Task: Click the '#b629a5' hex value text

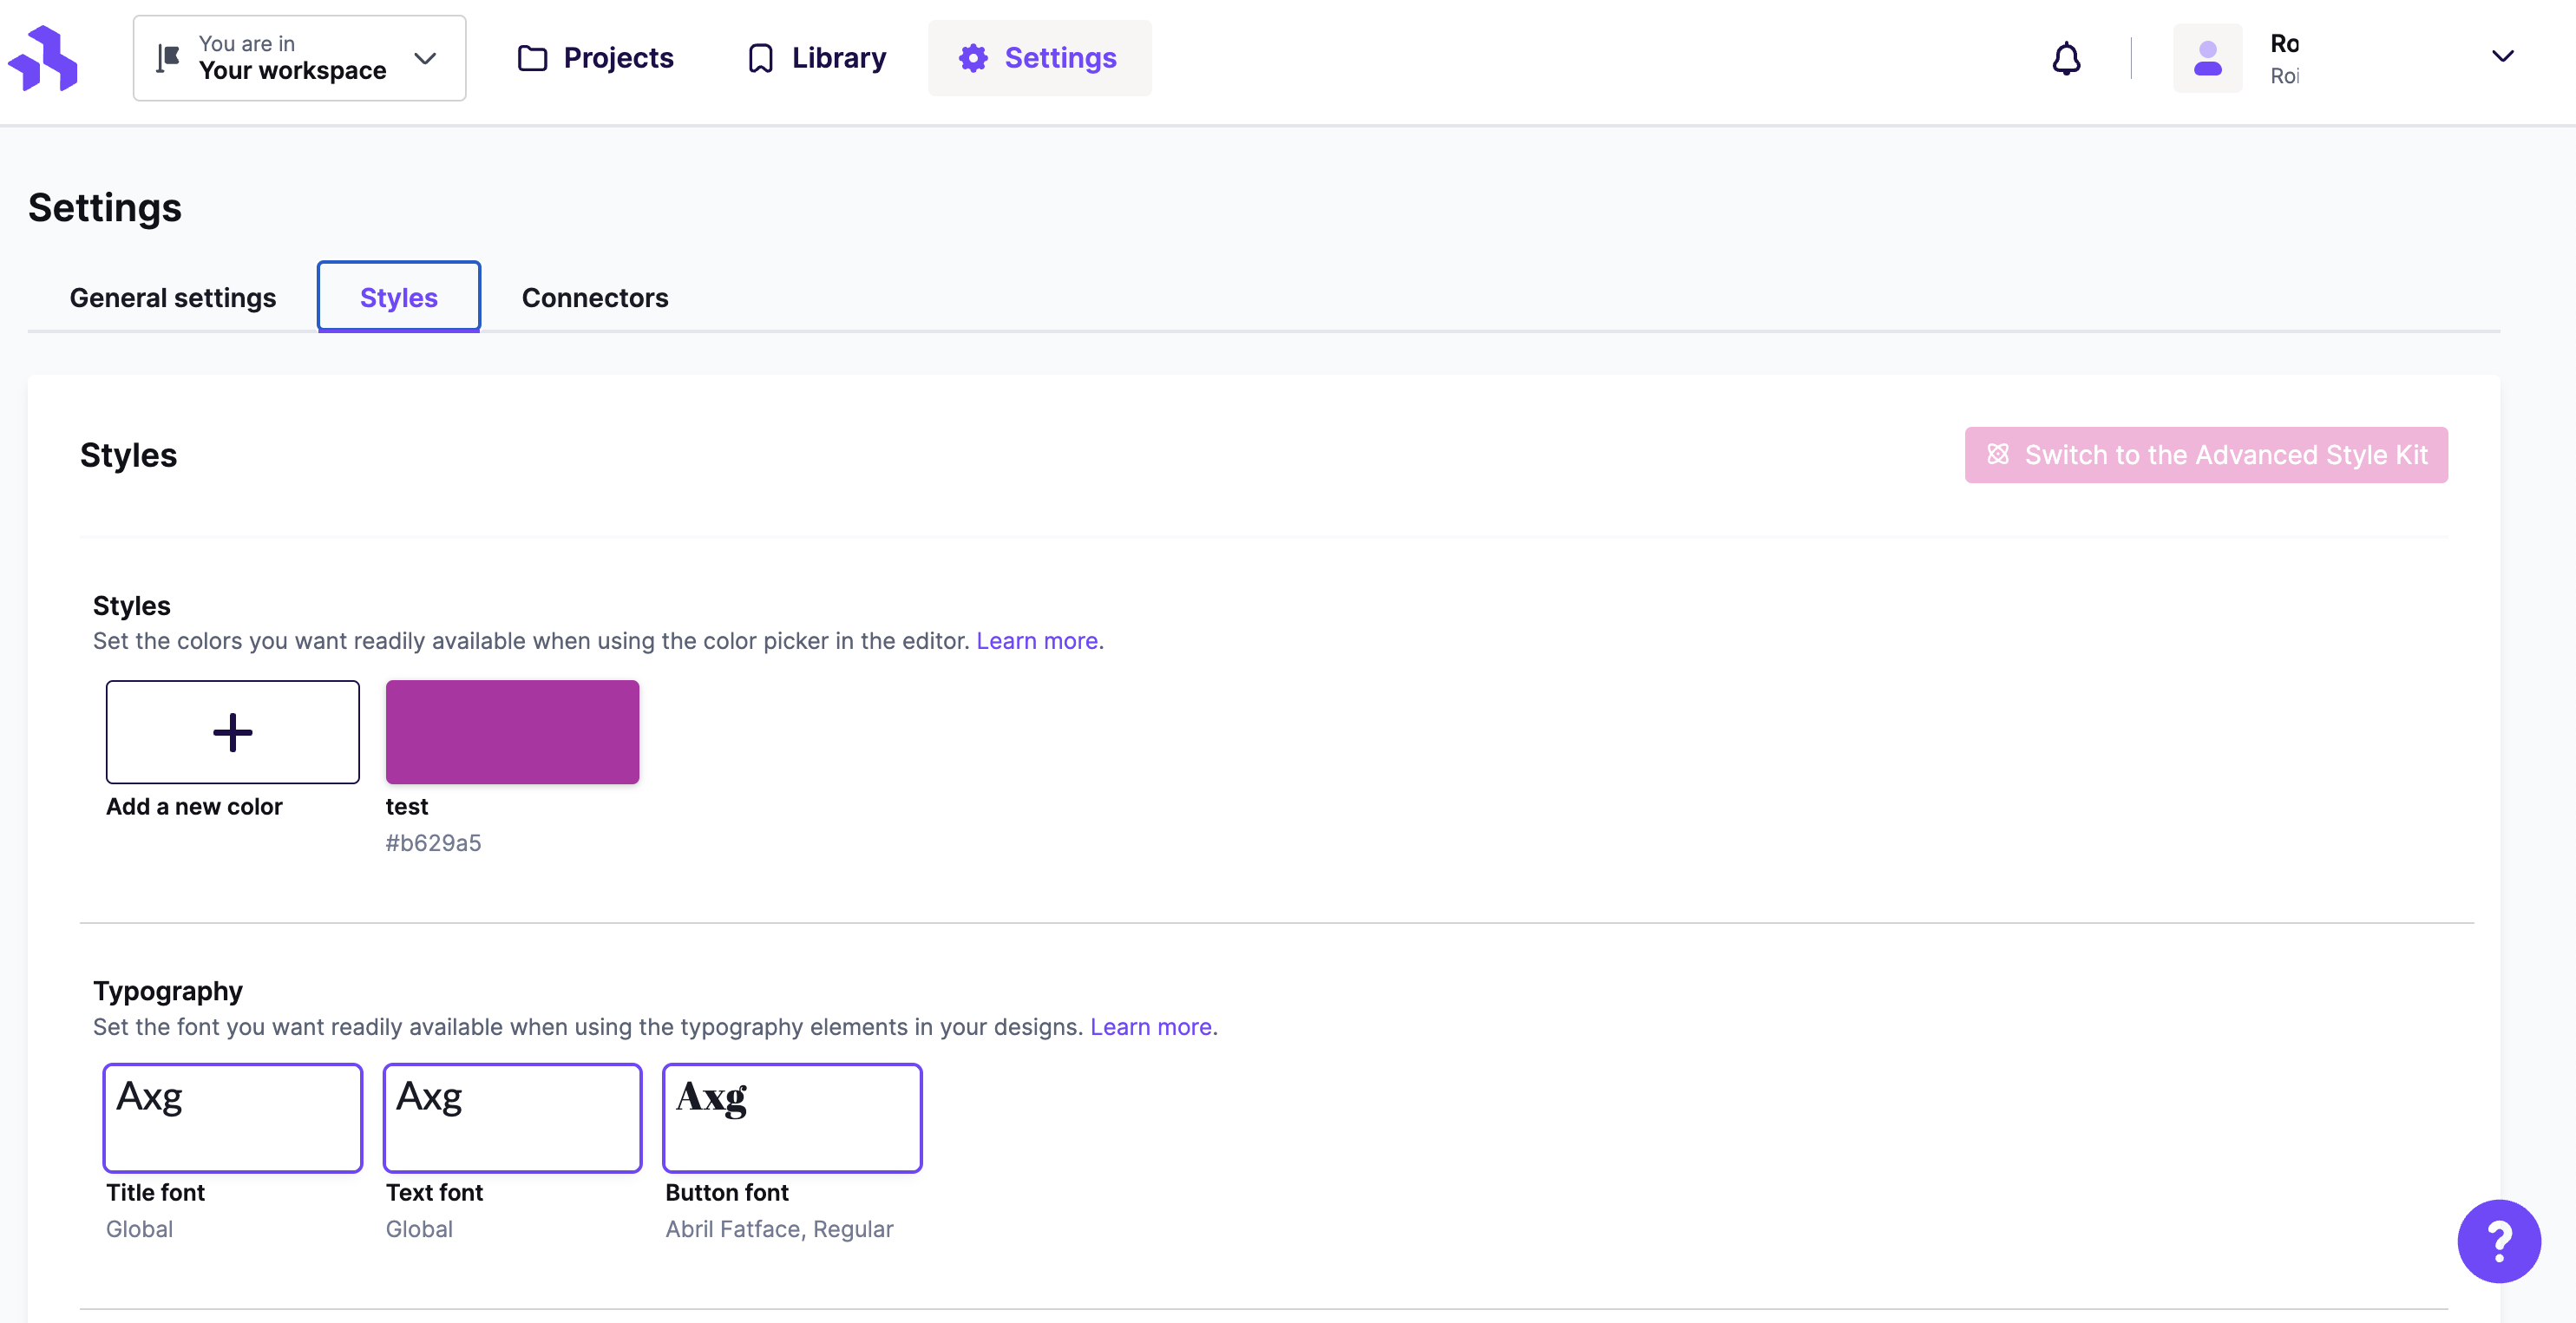Action: coord(433,843)
